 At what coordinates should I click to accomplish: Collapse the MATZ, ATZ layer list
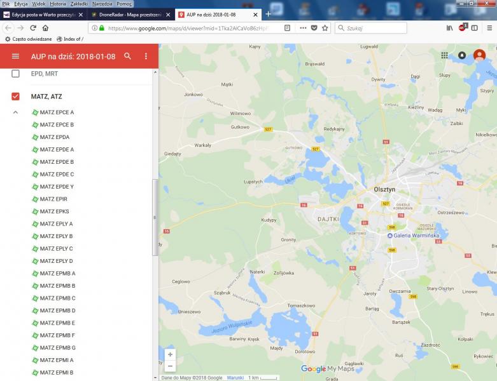(x=16, y=112)
